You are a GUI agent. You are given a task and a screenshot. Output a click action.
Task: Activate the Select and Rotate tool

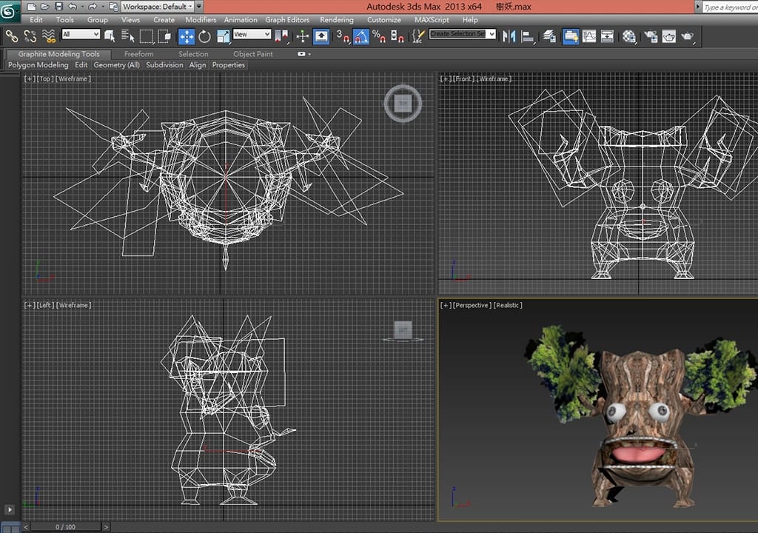204,36
